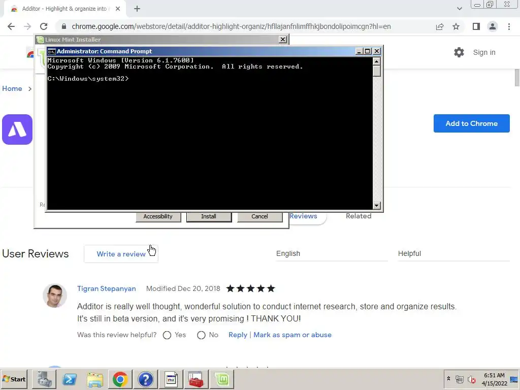Open Chrome side panel
The height and width of the screenshot is (390, 520).
coord(476,26)
